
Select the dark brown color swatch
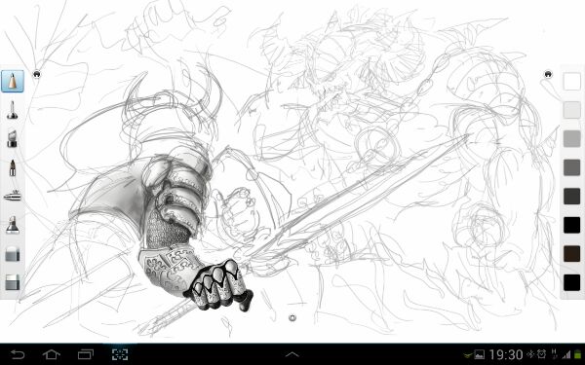tap(572, 254)
